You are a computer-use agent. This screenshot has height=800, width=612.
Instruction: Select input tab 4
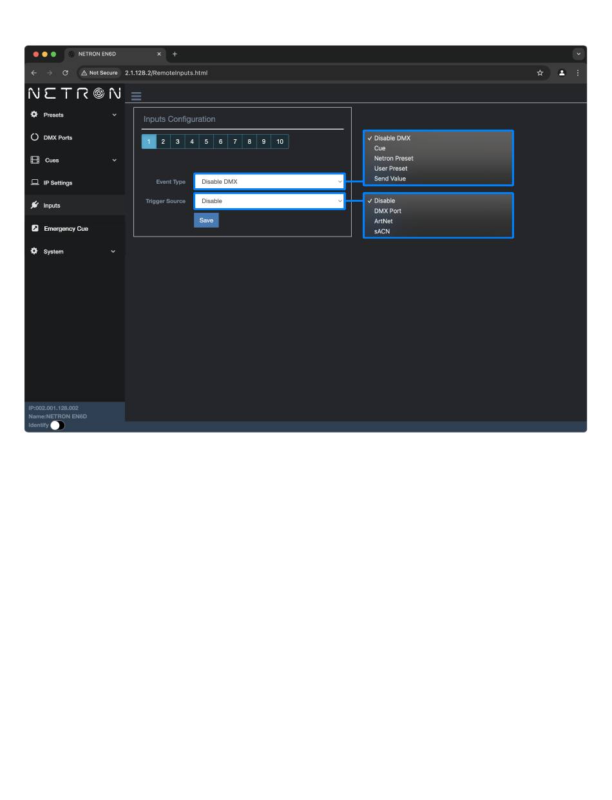click(x=191, y=142)
